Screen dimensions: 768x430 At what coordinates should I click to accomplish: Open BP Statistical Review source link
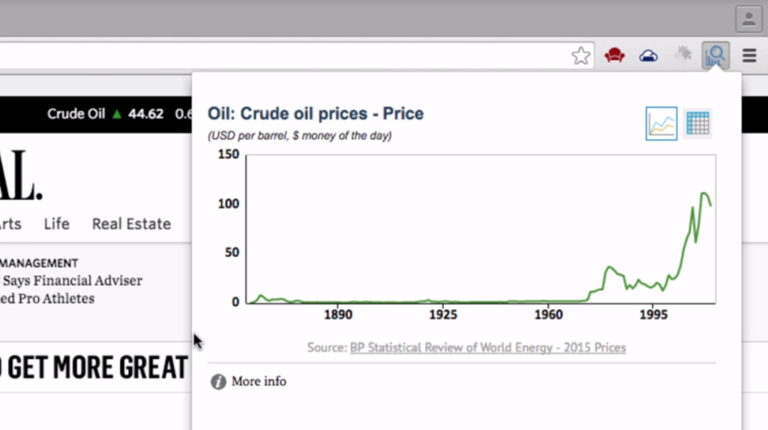point(487,348)
